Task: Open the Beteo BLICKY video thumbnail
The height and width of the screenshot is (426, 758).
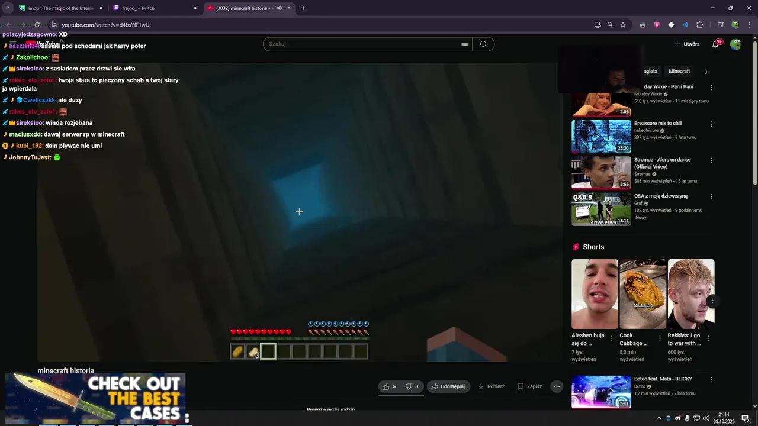Action: coord(601,392)
